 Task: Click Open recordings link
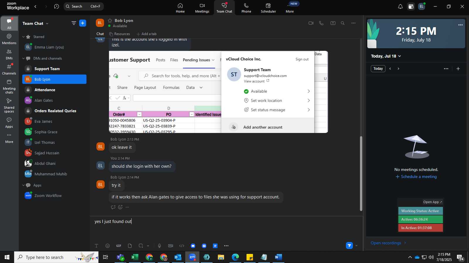[x=386, y=243]
